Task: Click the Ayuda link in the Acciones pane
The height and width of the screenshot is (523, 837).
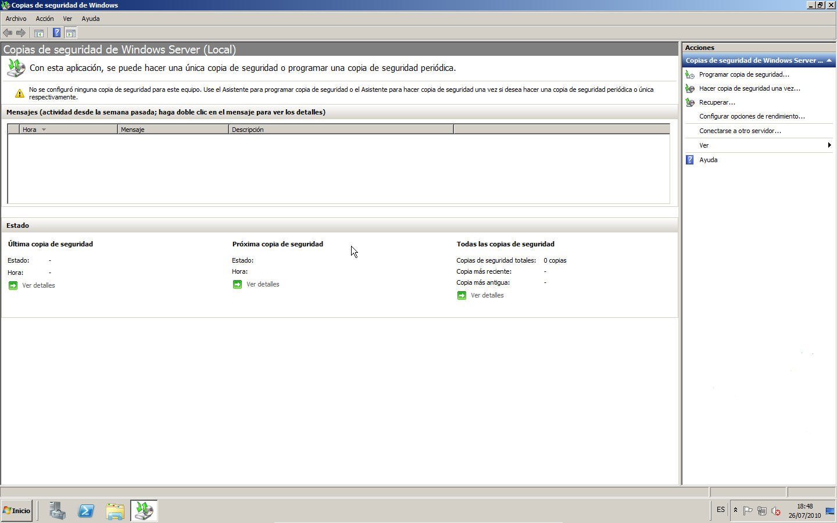Action: click(x=708, y=160)
